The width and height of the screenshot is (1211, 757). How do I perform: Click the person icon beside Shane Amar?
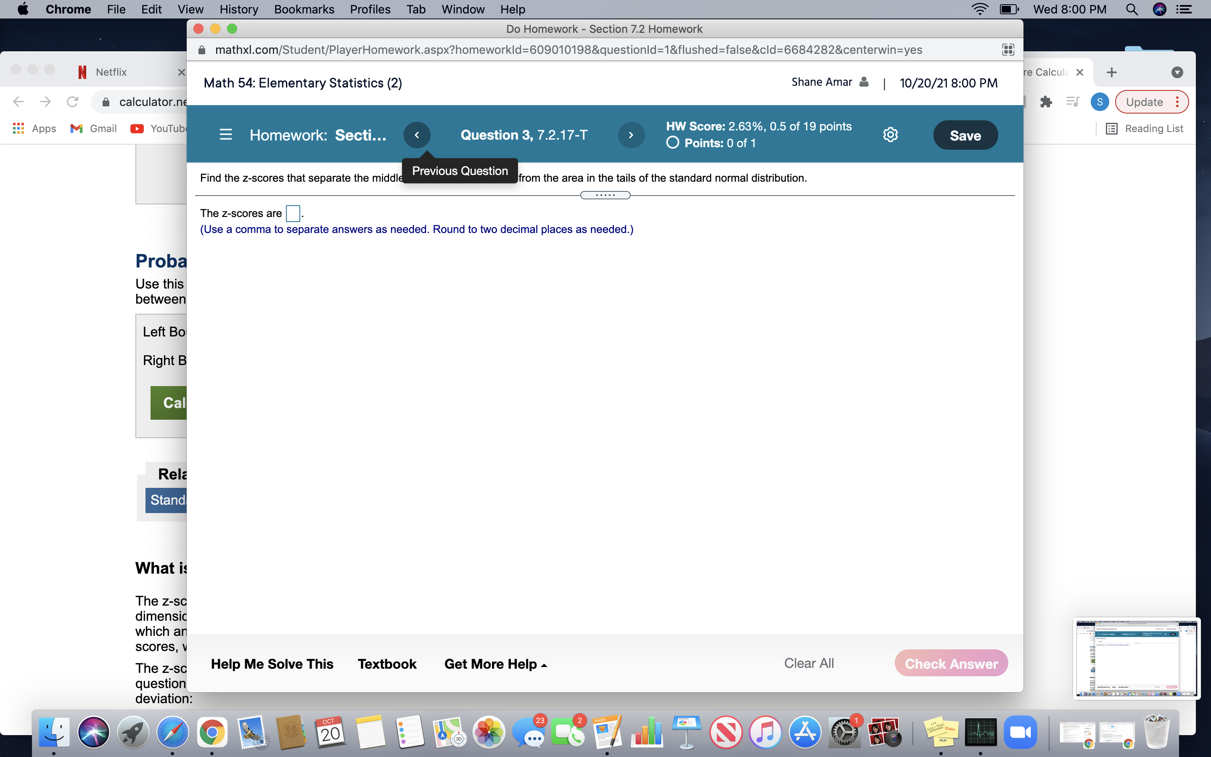(863, 82)
